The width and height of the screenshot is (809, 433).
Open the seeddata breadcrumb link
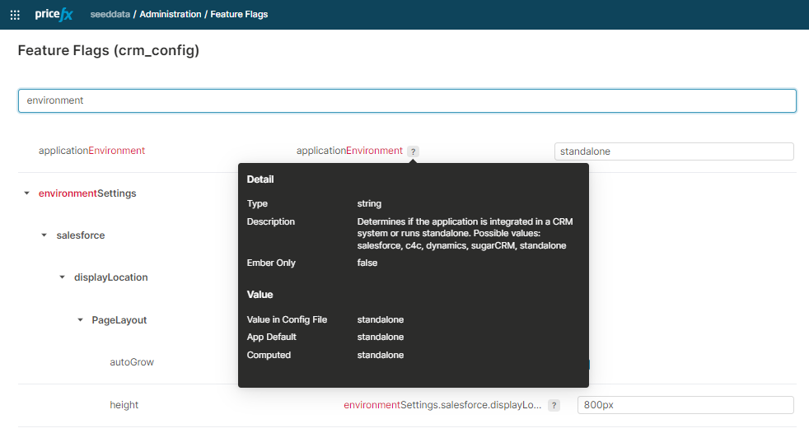point(110,15)
